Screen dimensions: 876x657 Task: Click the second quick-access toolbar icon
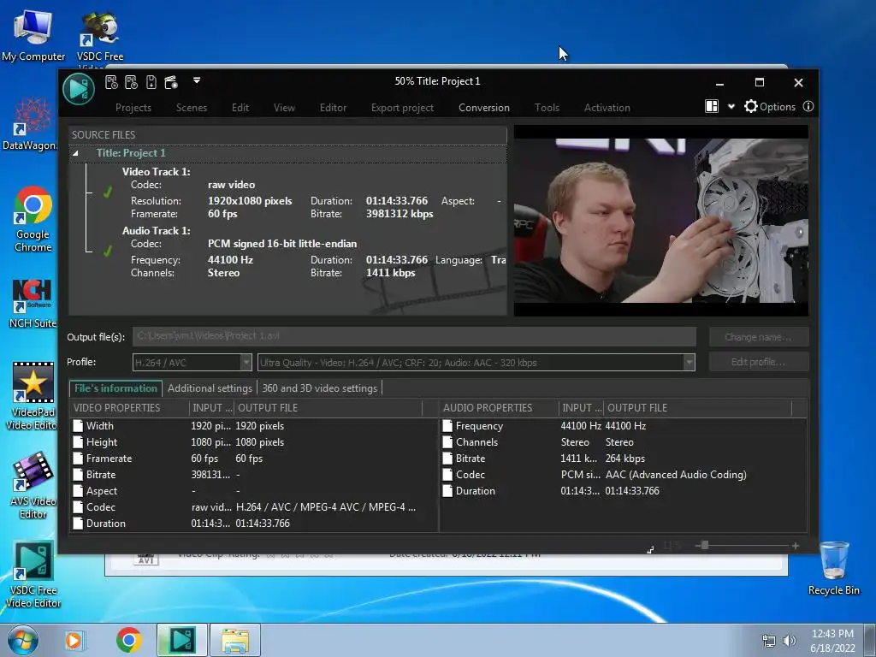tap(131, 83)
